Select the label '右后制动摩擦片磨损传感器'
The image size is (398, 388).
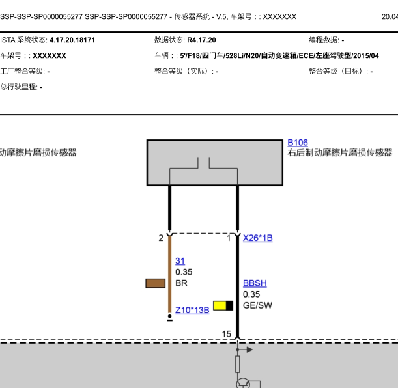tap(340, 152)
